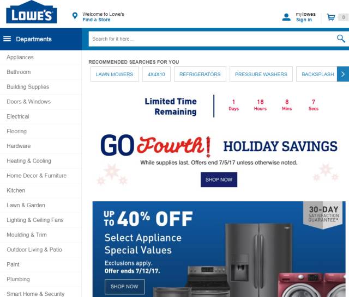
Task: Click the search magnifier icon
Action: [x=341, y=39]
